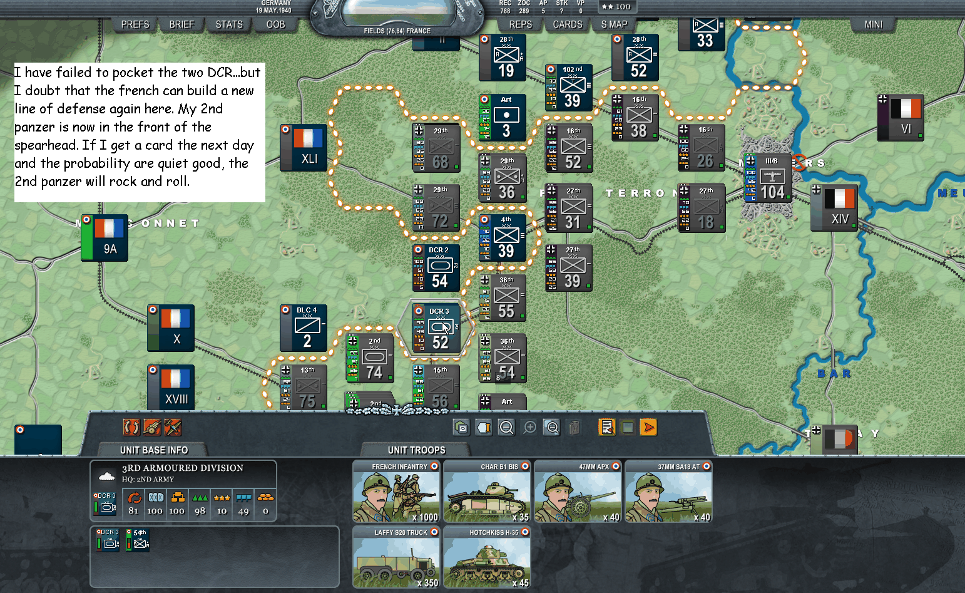Open the French Infantry troop card
This screenshot has height=593, width=965.
coord(397,492)
